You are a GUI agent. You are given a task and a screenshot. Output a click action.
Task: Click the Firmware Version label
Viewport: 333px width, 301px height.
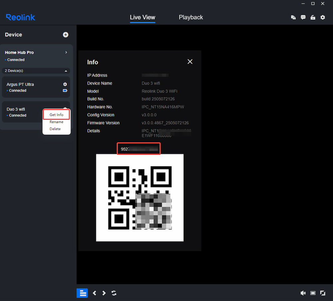103,123
